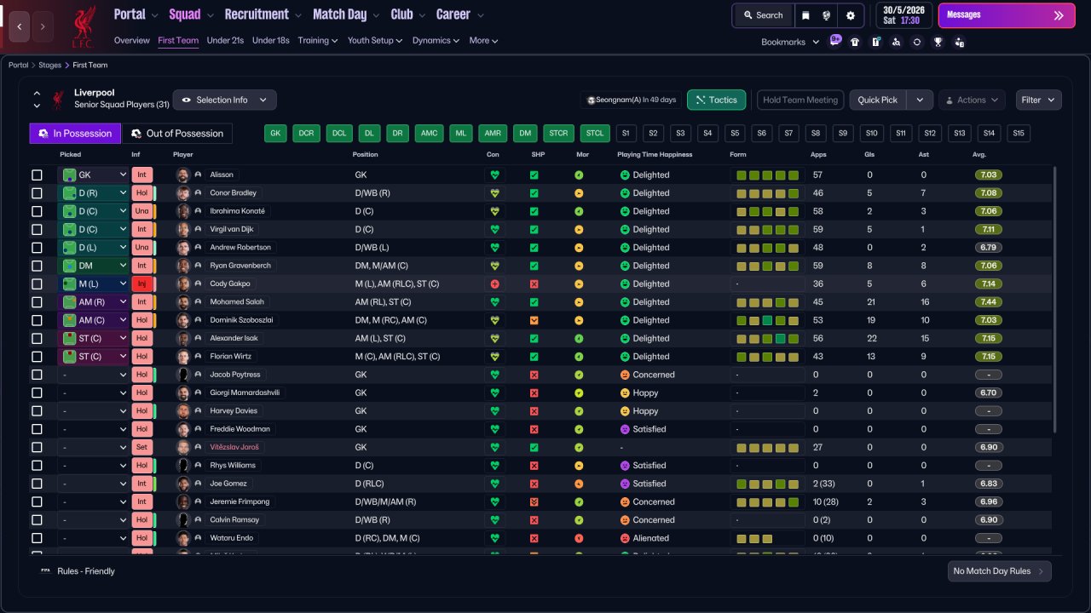The width and height of the screenshot is (1091, 613).
Task: Click the Liverpool club crest logo
Action: click(x=84, y=26)
